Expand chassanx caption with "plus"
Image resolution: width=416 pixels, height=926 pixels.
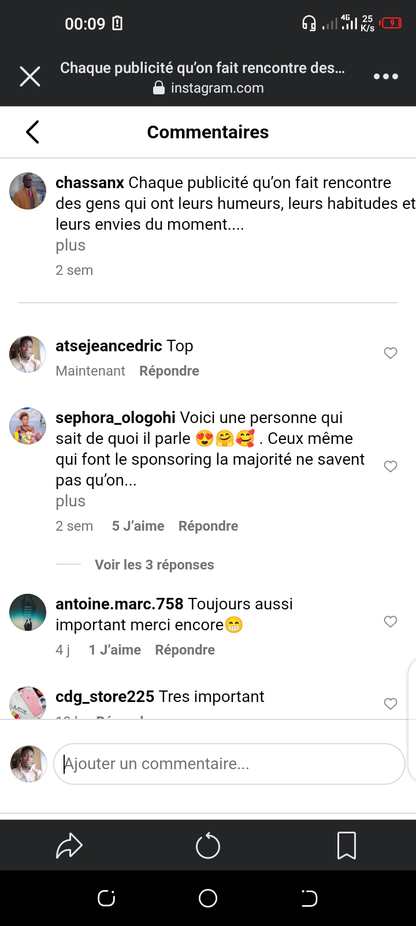coord(70,245)
